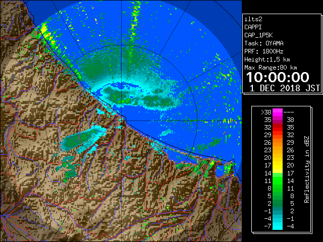This screenshot has width=323, height=242.
Task: Click the radar center crosshair intersection
Action: (122, 121)
